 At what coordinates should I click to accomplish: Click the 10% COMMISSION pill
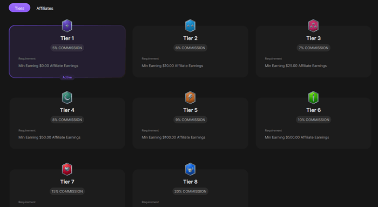pos(313,119)
